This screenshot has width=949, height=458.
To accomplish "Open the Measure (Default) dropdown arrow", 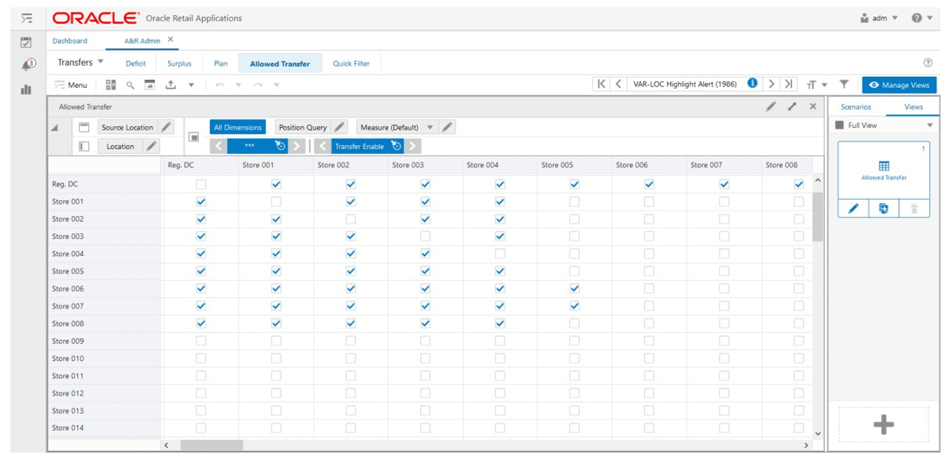I will coord(429,127).
